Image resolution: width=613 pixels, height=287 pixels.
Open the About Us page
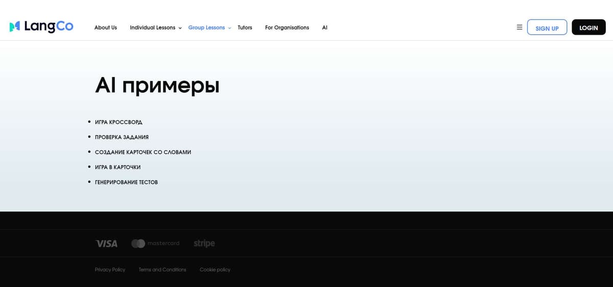(106, 28)
